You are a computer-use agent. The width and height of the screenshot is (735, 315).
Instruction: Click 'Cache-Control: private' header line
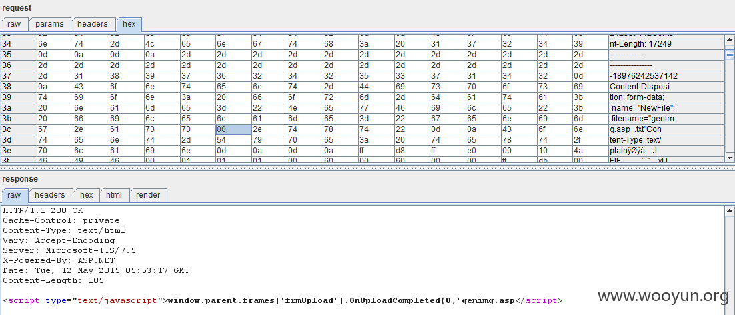(x=61, y=220)
